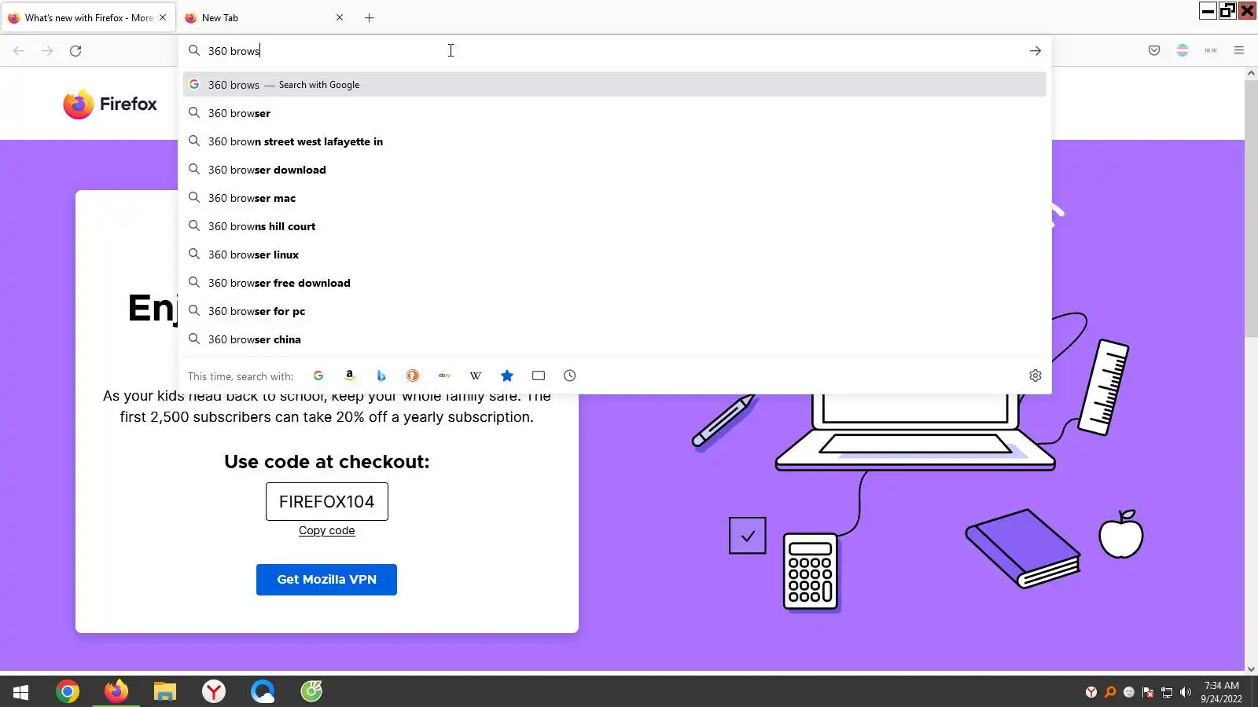
Task: Launch Yandex Browser from taskbar
Action: point(214,691)
